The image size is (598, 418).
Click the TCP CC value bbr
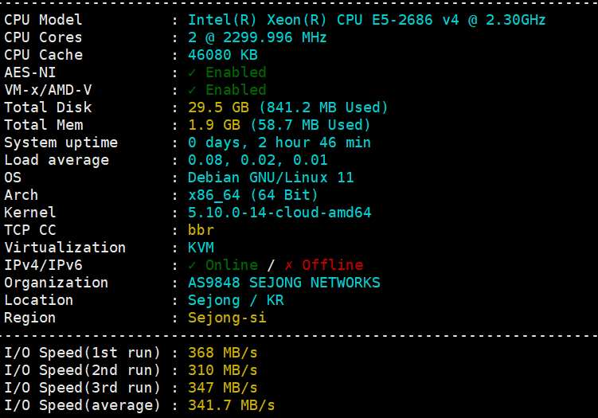click(201, 230)
